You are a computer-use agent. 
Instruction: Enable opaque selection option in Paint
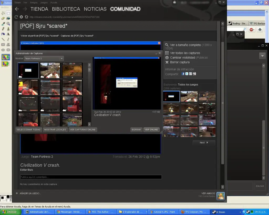click(6, 57)
